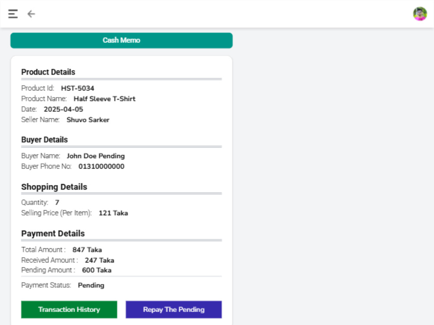Click seller name Shuvo Sarker
The height and width of the screenshot is (325, 434).
[x=88, y=120]
